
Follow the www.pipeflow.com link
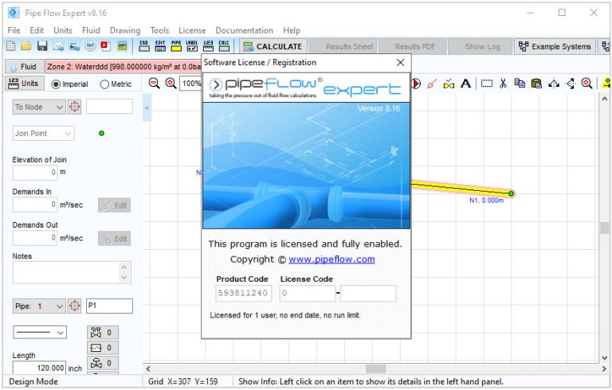331,259
